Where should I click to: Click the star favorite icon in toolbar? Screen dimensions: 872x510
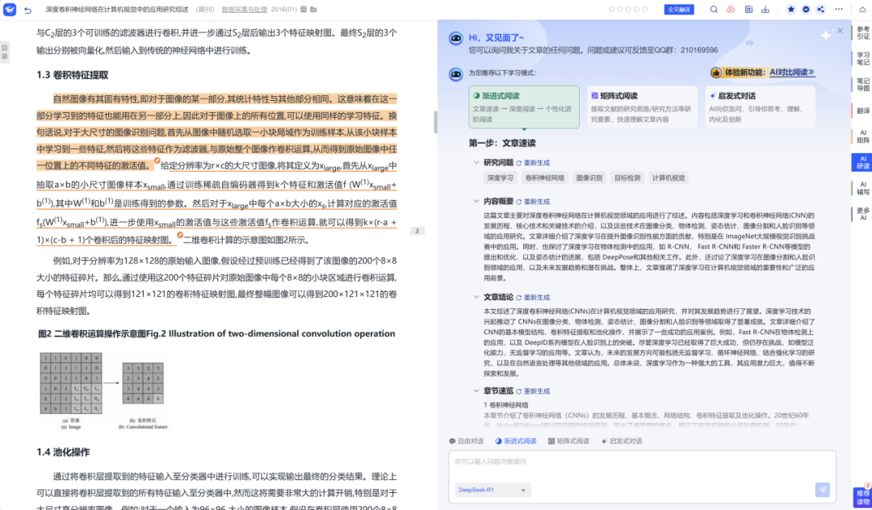pos(791,10)
